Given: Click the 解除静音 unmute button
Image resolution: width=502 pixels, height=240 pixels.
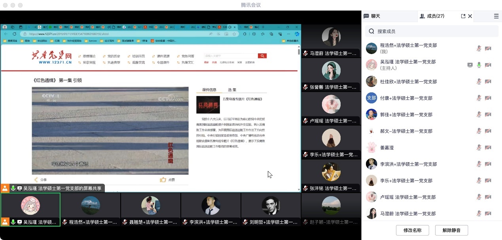Looking at the screenshot, I should 451,230.
